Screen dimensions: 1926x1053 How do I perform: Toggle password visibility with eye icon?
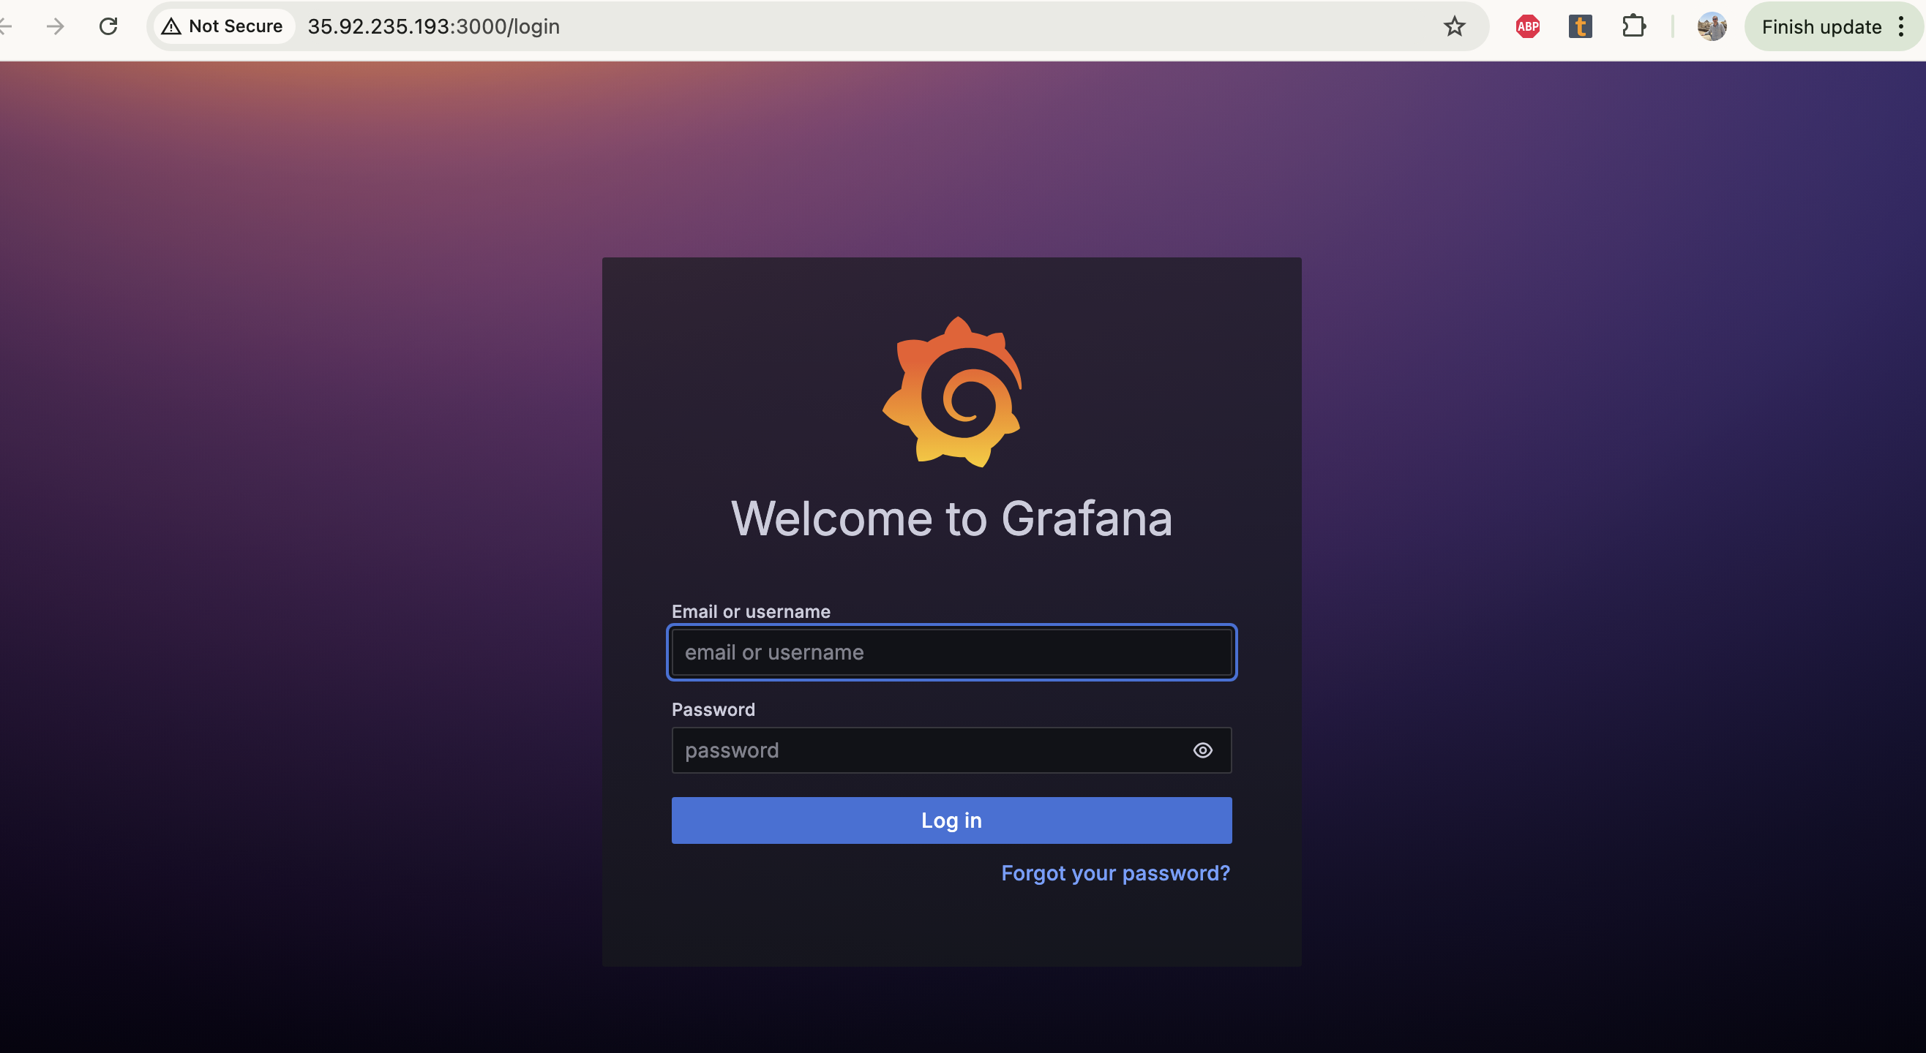1202,750
